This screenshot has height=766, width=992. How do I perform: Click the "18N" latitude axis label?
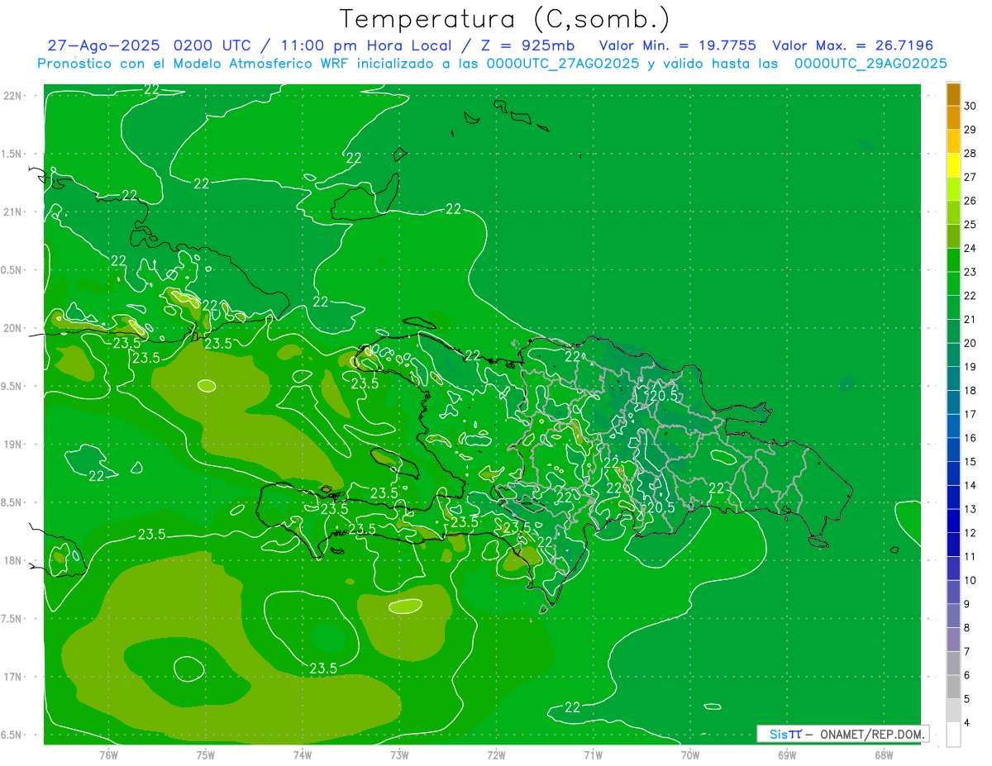coord(12,561)
